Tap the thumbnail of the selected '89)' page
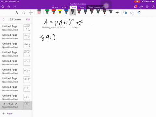The width and height of the screenshot is (156, 117). click(x=27, y=106)
